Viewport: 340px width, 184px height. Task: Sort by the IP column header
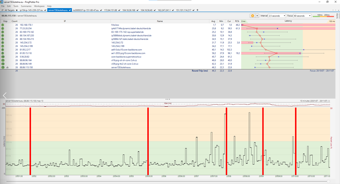pyautogui.click(x=65, y=21)
